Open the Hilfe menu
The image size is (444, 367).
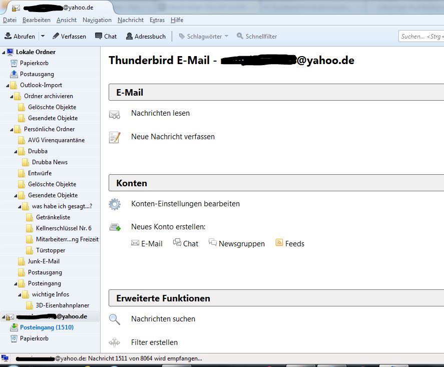(x=177, y=20)
